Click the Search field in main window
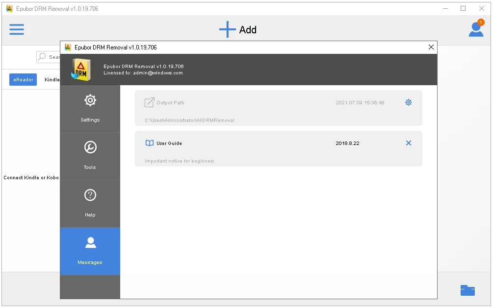 coord(48,57)
